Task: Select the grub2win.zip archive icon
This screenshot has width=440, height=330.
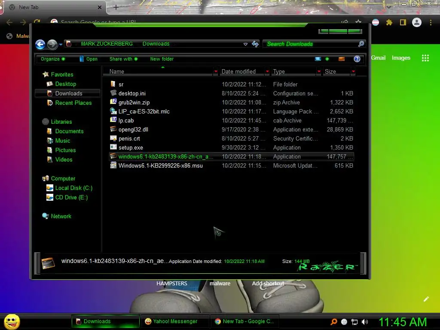Action: pos(113,102)
